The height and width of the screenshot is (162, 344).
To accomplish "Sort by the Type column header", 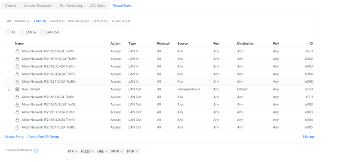I will 132,44.
